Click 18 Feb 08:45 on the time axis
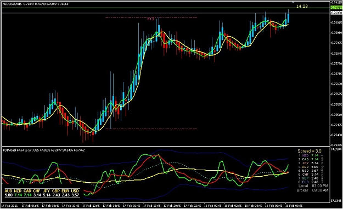The width and height of the screenshot is (343, 209). point(295,206)
